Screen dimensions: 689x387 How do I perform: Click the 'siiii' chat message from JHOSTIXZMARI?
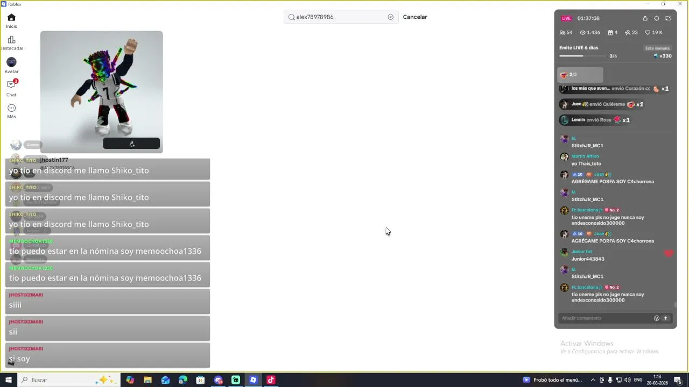(108, 302)
